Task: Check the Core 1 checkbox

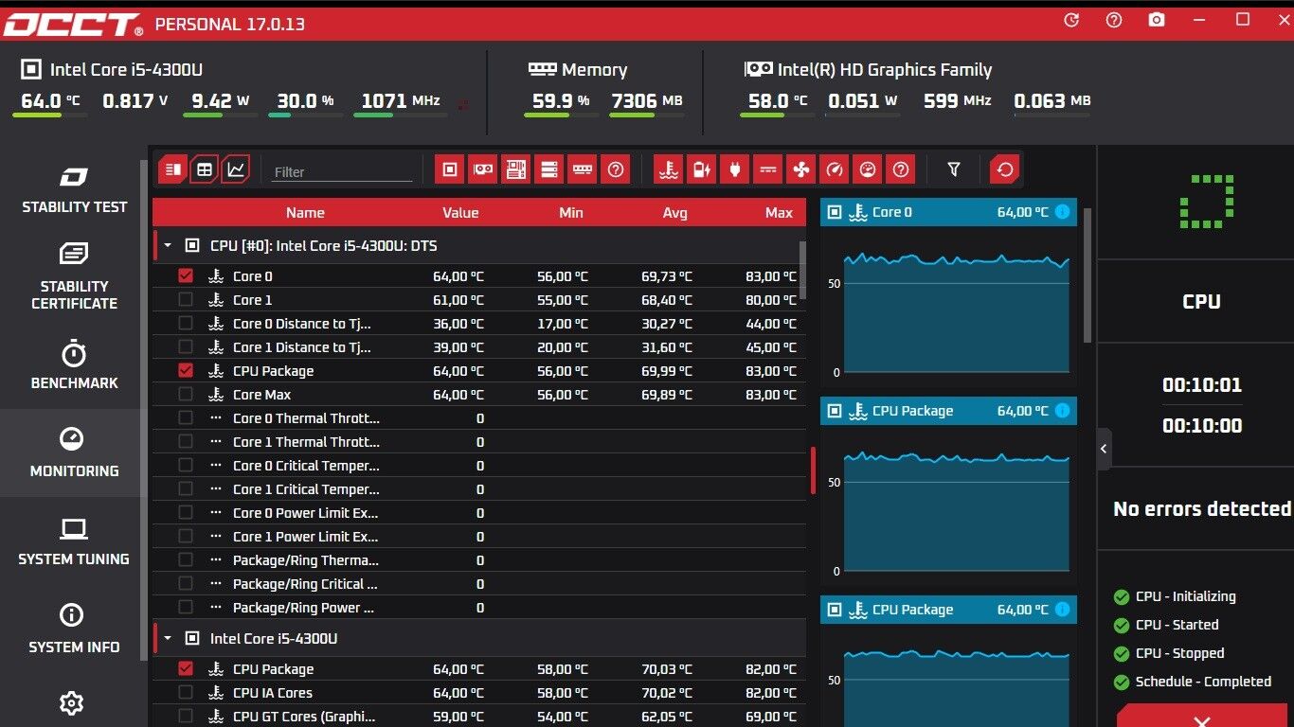Action: pyautogui.click(x=186, y=299)
